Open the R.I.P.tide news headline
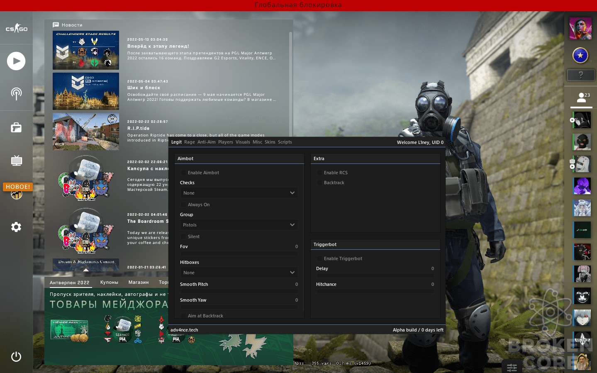This screenshot has height=373, width=597. coord(138,128)
